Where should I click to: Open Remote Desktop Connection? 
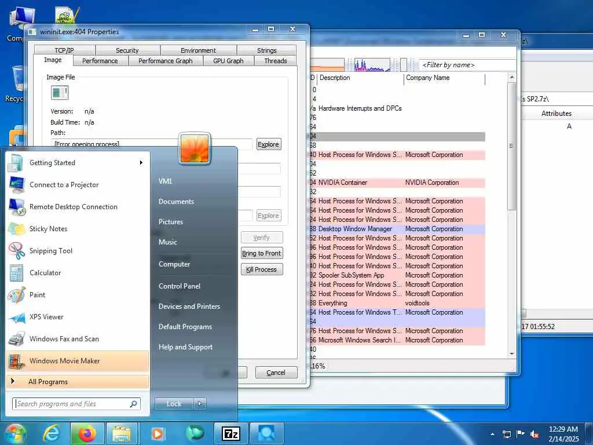point(78,207)
